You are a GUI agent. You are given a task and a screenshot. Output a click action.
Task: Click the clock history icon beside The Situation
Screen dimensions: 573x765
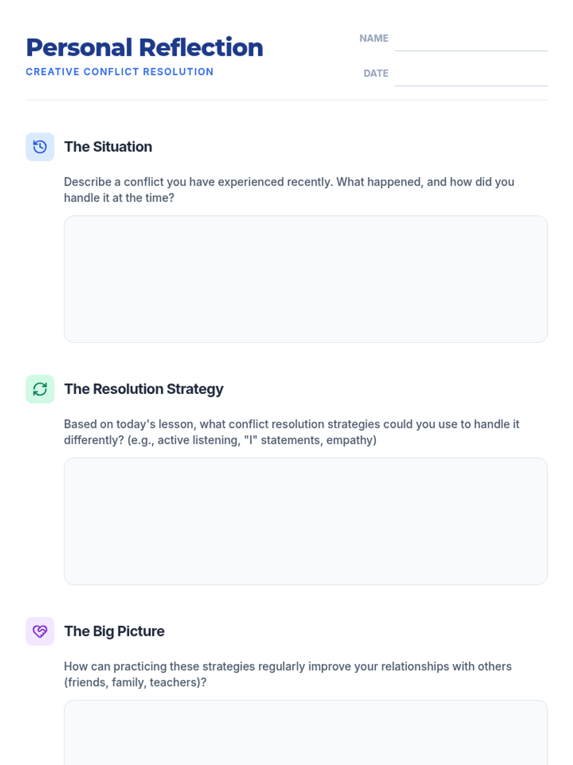[x=40, y=147]
